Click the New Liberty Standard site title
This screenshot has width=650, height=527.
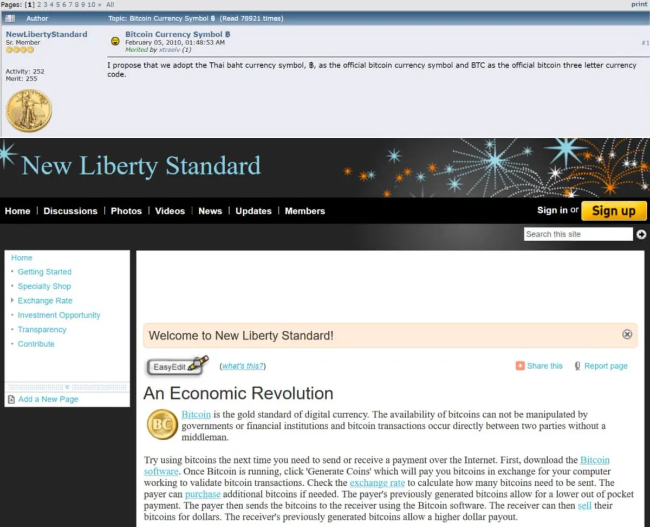click(x=141, y=165)
